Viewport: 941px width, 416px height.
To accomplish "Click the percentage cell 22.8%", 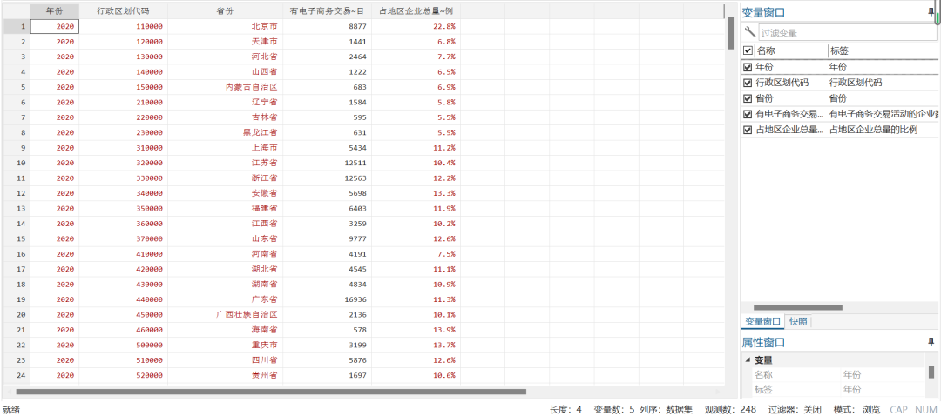I will click(x=416, y=26).
